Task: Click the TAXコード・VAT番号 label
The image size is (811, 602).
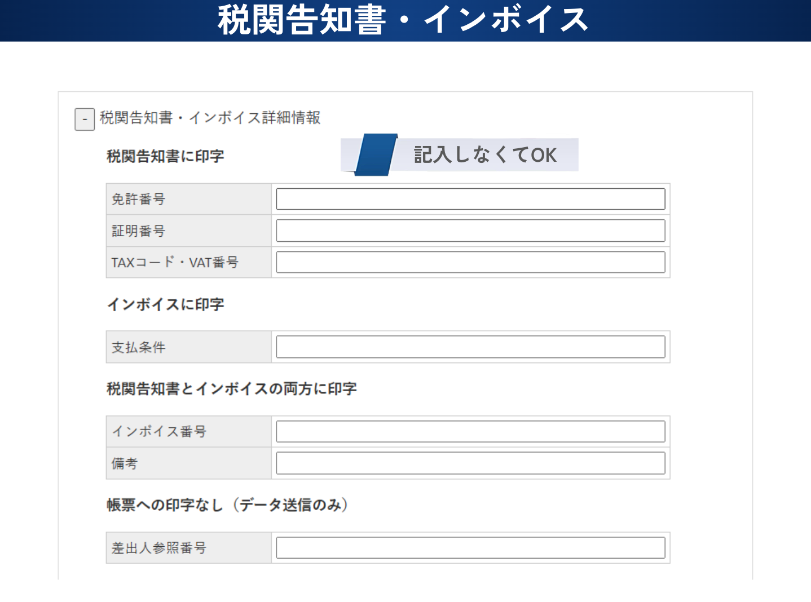Action: pos(175,263)
